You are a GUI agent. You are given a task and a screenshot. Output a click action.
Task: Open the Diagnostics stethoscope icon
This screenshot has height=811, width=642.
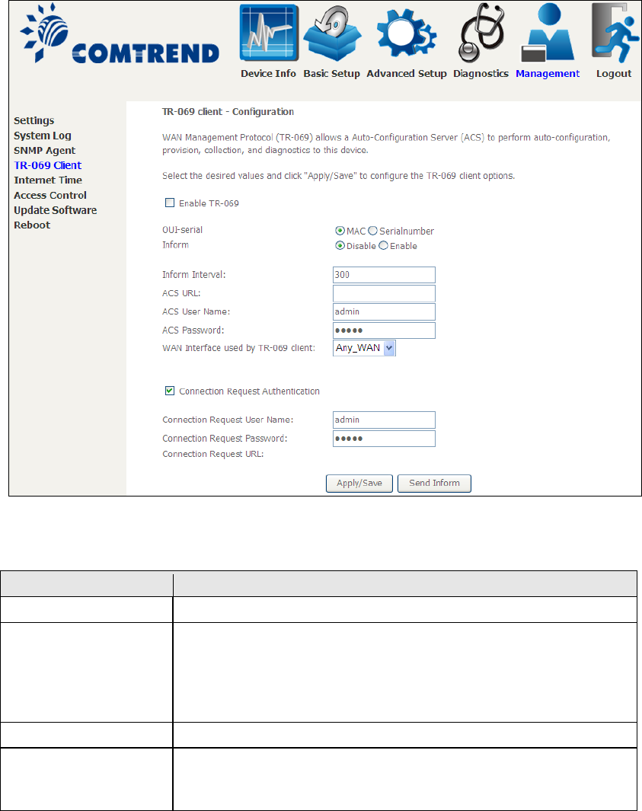pos(481,33)
